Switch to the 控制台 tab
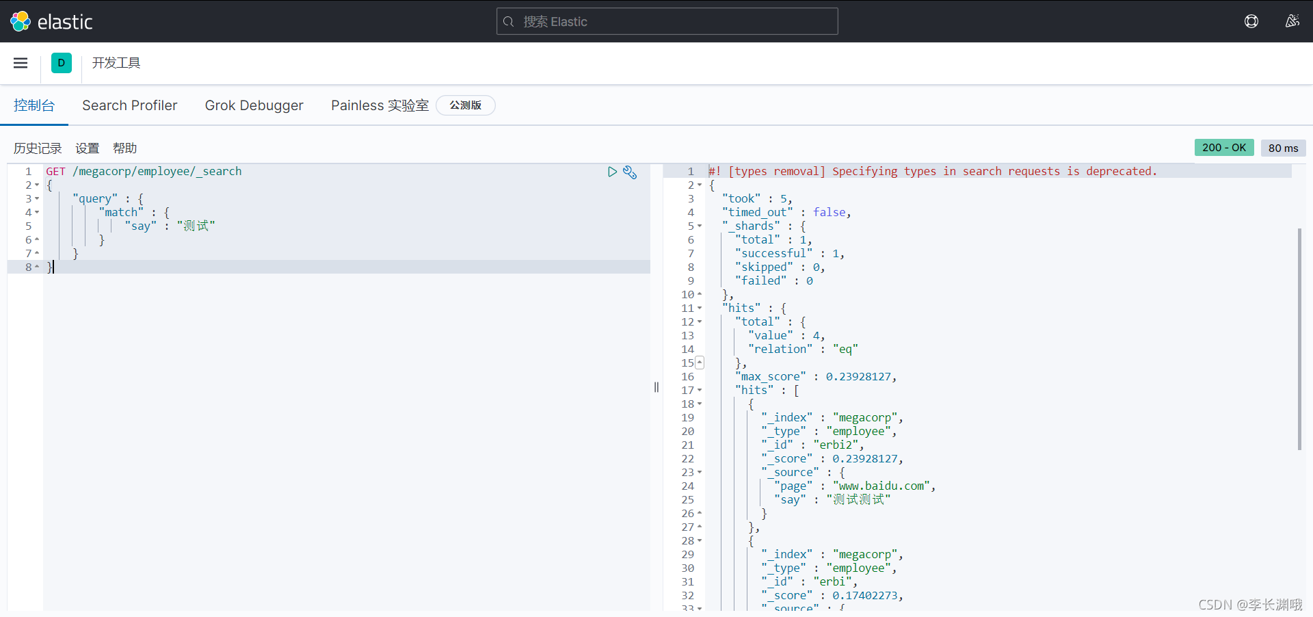 pyautogui.click(x=34, y=105)
